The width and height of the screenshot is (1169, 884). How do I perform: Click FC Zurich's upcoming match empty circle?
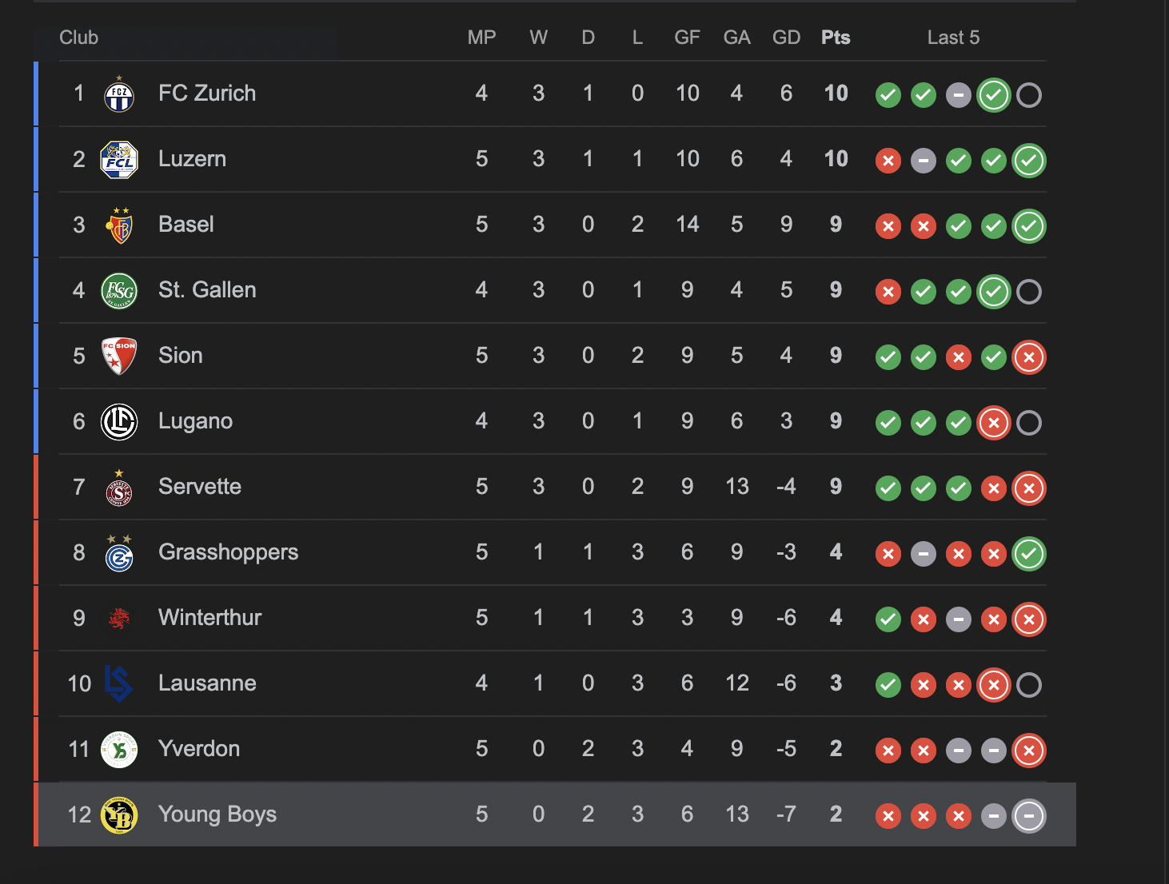tap(1029, 95)
